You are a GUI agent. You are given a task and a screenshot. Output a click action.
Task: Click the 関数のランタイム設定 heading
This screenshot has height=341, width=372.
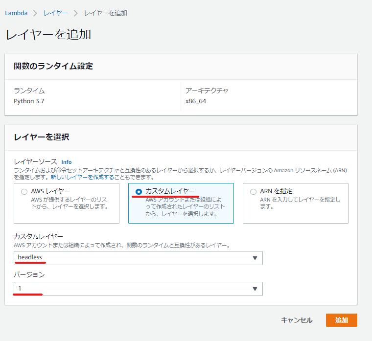53,66
